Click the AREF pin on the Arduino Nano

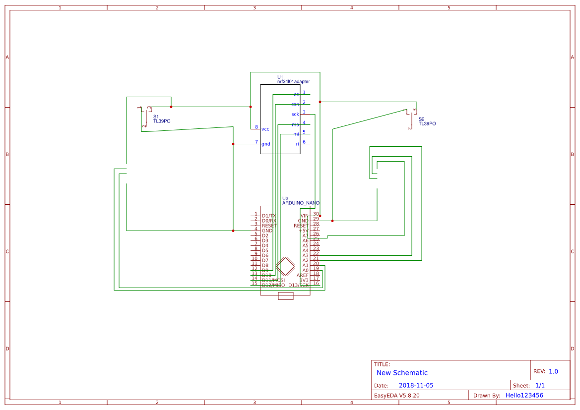pos(303,274)
